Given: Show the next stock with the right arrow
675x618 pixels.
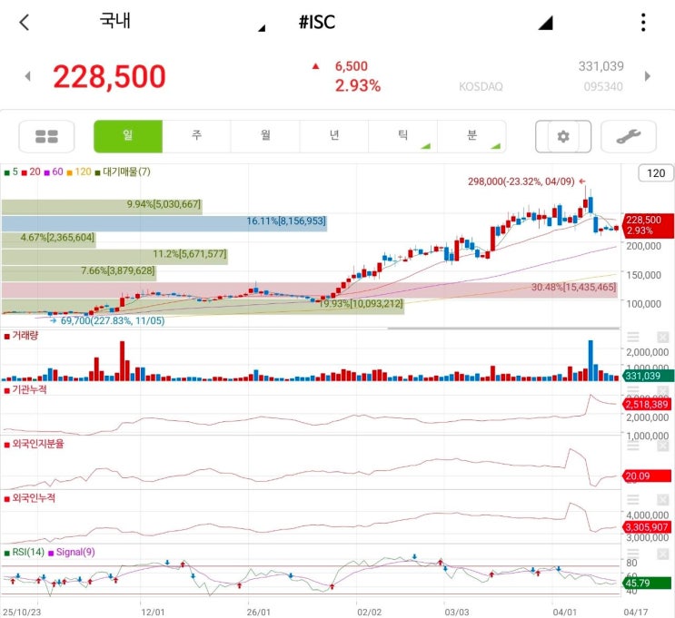Looking at the screenshot, I should tap(648, 76).
